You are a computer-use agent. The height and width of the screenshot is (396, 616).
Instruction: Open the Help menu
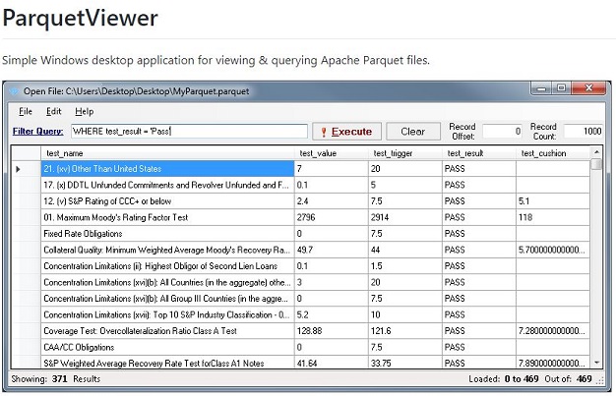(x=84, y=111)
